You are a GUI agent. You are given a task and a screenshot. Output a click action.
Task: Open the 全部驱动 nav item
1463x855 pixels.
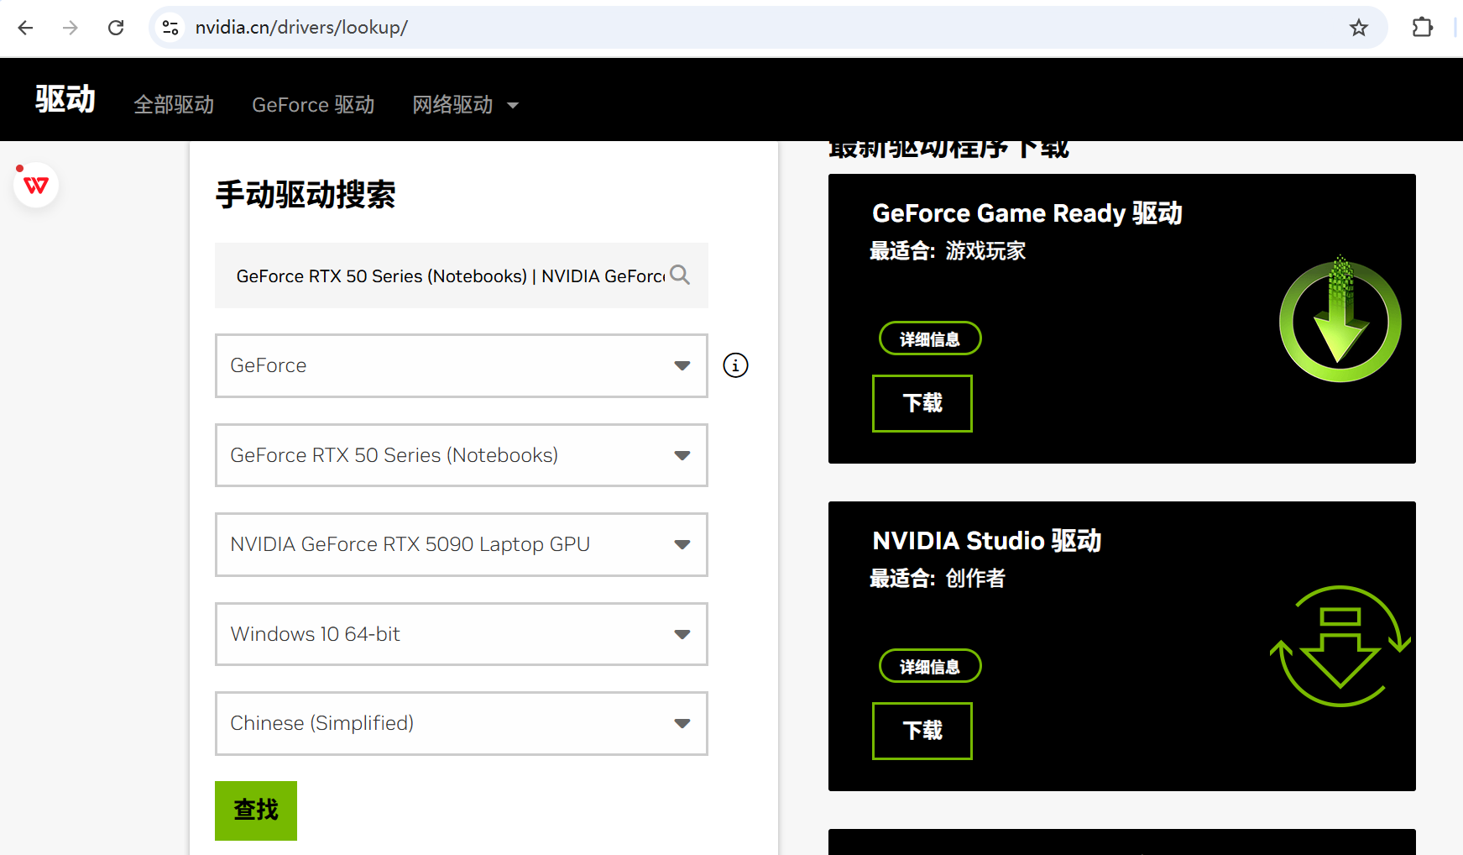point(174,104)
